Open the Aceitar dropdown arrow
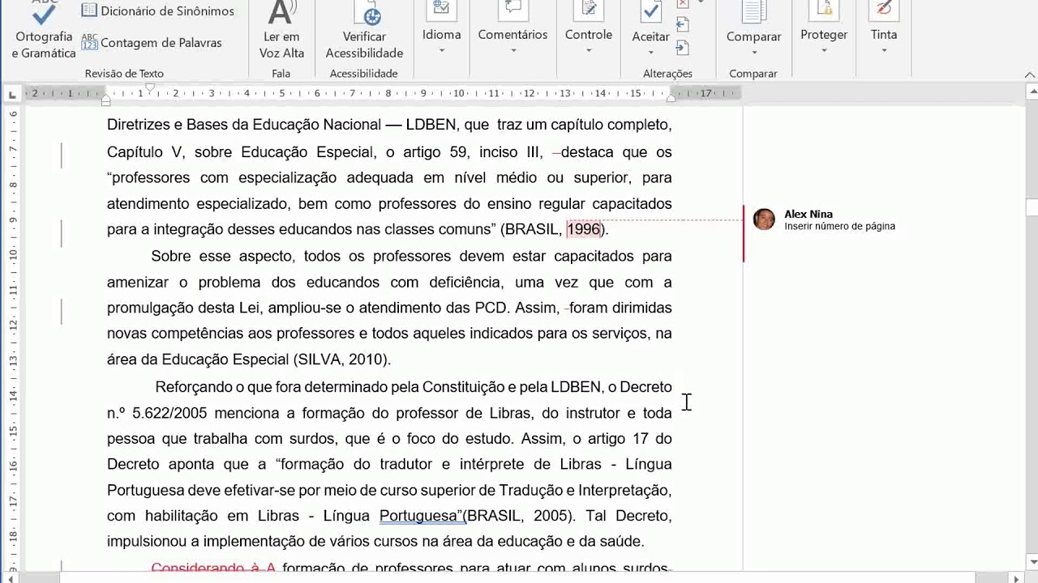Viewport: 1038px width, 583px height. pos(650,53)
